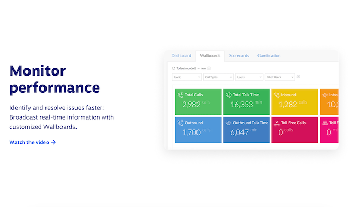The height and width of the screenshot is (207, 349).
Task: Expand the Call Types dropdown
Action: pos(218,77)
